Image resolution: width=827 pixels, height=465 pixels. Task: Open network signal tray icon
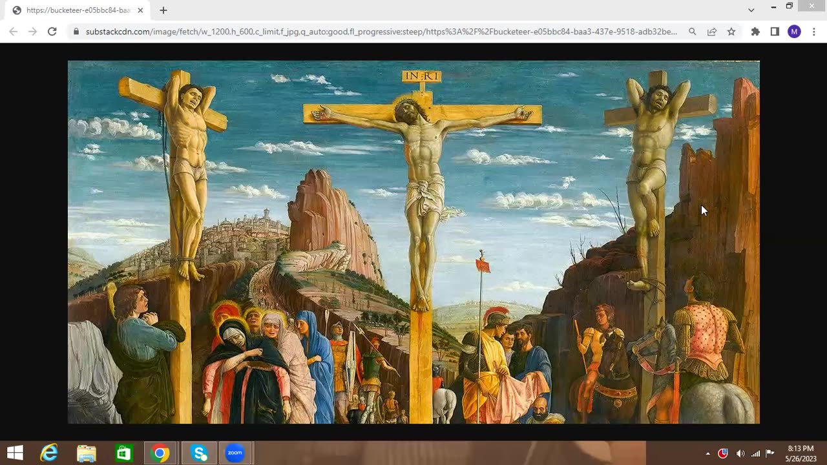pyautogui.click(x=755, y=453)
